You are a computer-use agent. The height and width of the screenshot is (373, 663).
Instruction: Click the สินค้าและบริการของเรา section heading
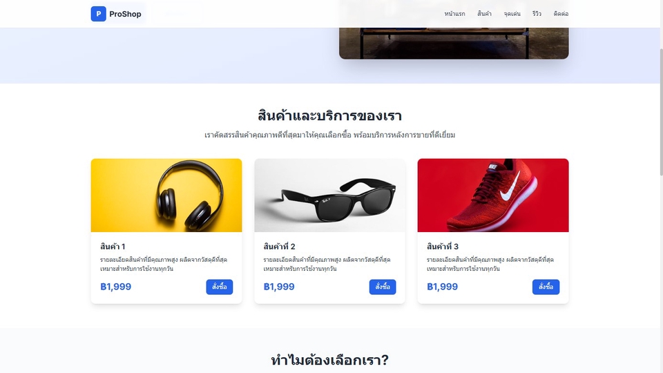(x=330, y=115)
